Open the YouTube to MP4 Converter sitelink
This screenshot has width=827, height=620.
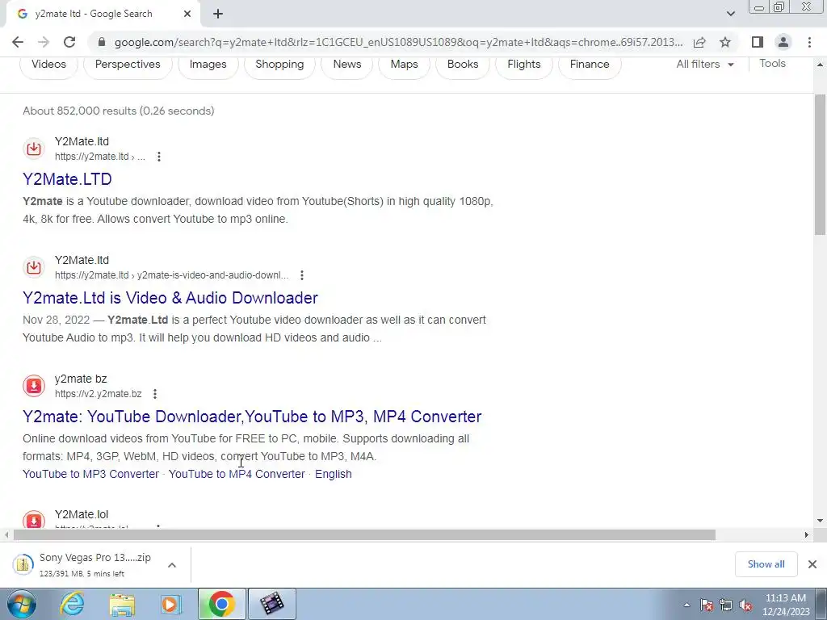pyautogui.click(x=237, y=474)
